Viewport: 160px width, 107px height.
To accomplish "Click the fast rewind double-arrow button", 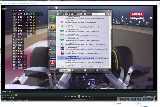I will [x=75, y=96].
